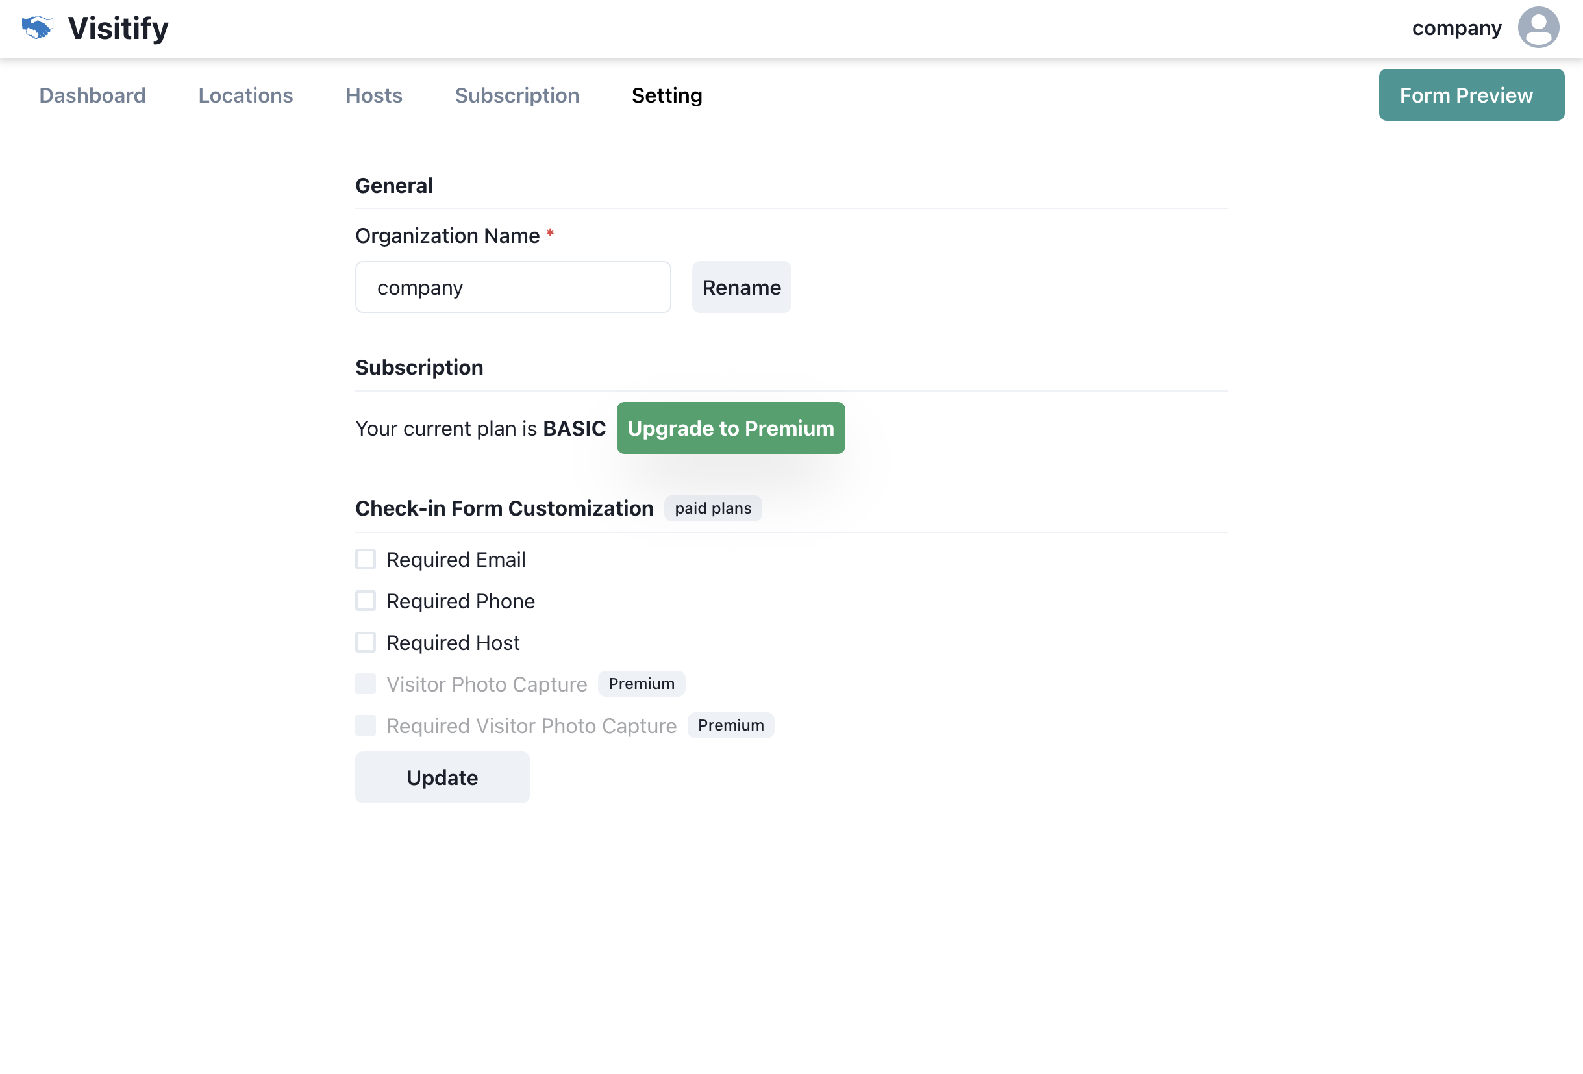Click the Subscription section heading
Screen dimensions: 1583x1074
pos(419,368)
